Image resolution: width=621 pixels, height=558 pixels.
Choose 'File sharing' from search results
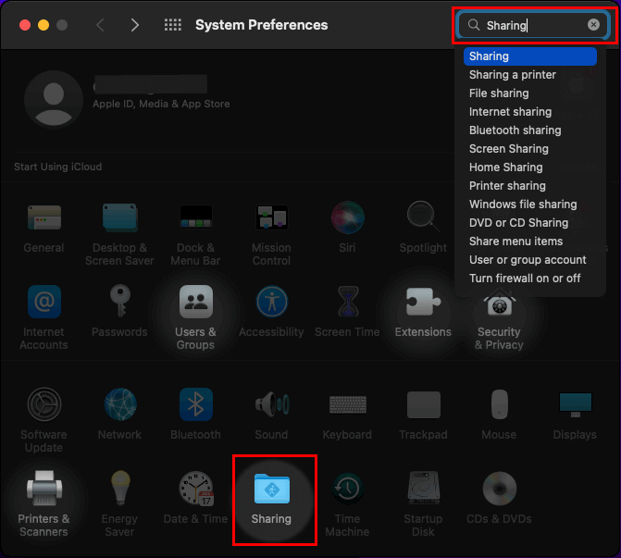click(499, 93)
